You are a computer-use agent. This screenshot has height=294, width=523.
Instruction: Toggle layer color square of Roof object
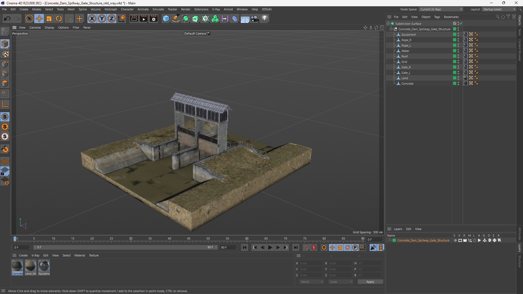pos(454,56)
